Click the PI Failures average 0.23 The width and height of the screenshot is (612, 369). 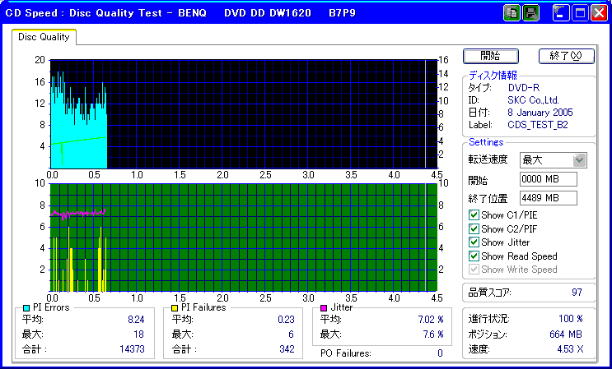click(x=286, y=320)
